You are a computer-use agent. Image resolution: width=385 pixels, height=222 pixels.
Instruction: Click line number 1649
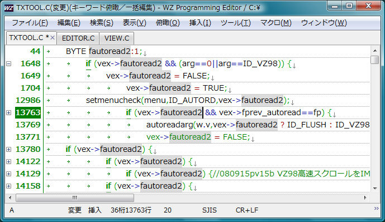[x=30, y=76]
